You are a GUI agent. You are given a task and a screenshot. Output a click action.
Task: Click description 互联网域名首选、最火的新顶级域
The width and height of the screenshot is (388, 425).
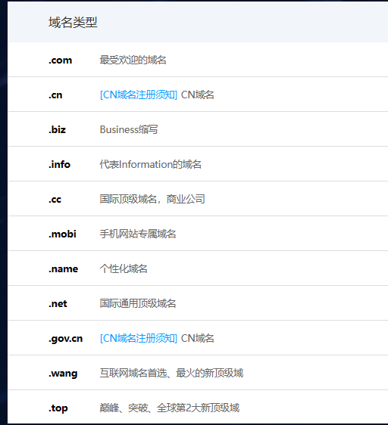[171, 374]
